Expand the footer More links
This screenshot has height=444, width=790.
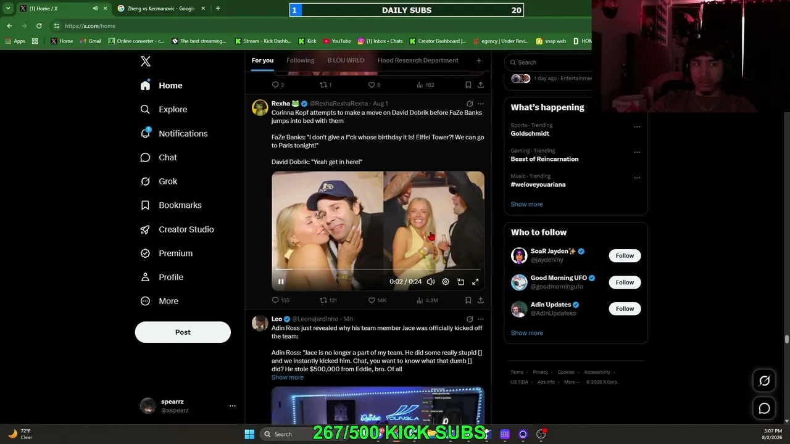click(572, 382)
